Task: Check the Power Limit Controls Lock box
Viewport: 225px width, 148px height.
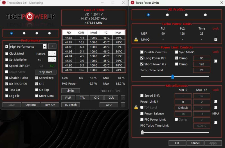Action: (215, 61)
